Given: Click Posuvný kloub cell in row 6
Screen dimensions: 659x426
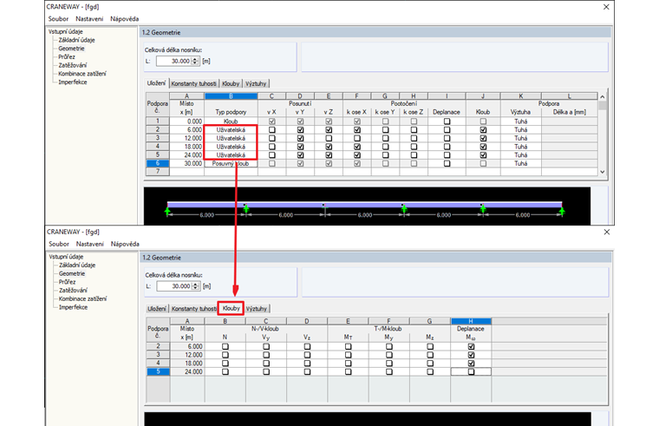Looking at the screenshot, I should (x=231, y=164).
